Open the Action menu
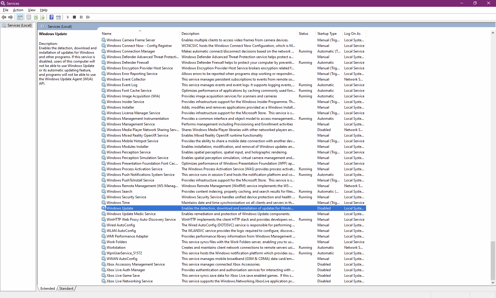 tap(18, 10)
